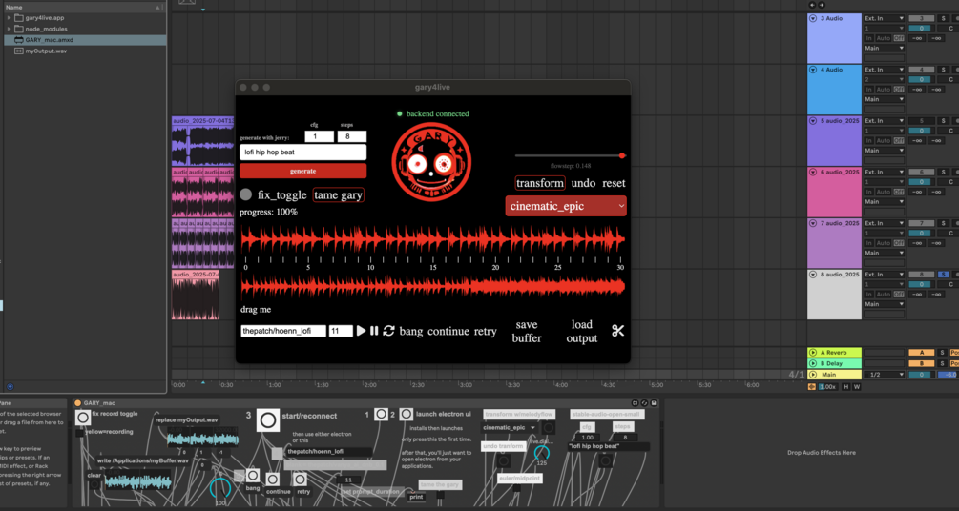Set monitor Off on 6 audio_2025
The height and width of the screenshot is (511, 959).
pyautogui.click(x=899, y=192)
